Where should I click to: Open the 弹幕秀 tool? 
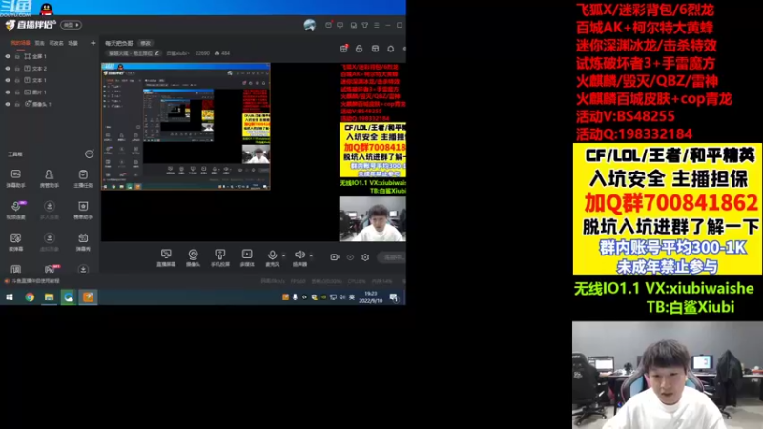pos(83,241)
